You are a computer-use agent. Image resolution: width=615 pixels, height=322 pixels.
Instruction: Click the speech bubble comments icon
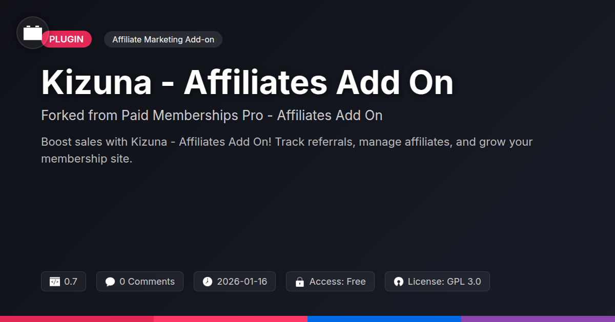[110, 282]
